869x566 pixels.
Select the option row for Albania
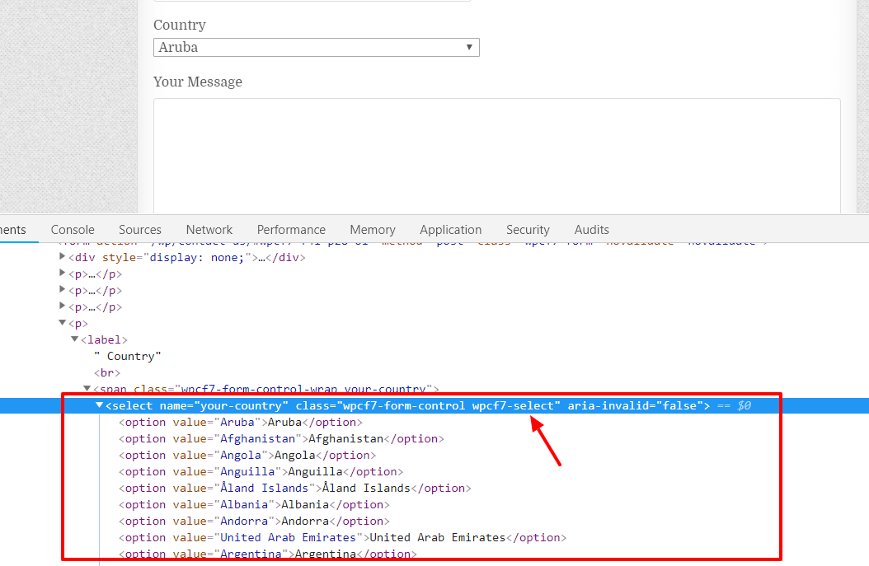[x=254, y=504]
